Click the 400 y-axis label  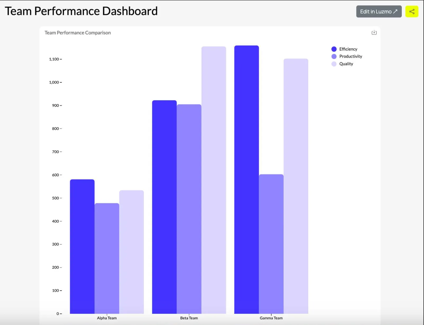[55, 221]
